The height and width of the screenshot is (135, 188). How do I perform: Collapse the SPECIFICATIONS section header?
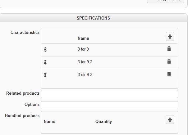pos(93,18)
